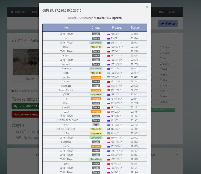
Task: Click the Belarus flag in RomasGomash row
Action: pyautogui.click(x=108, y=90)
